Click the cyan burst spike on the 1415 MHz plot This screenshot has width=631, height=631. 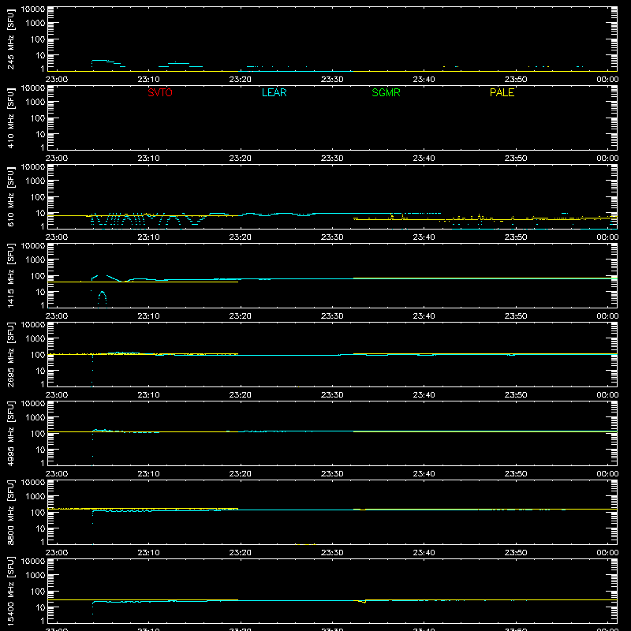tap(103, 299)
